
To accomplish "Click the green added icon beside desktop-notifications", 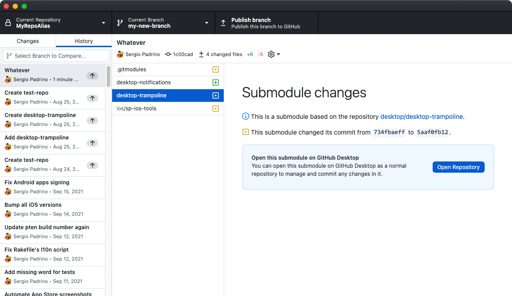I will pos(216,83).
